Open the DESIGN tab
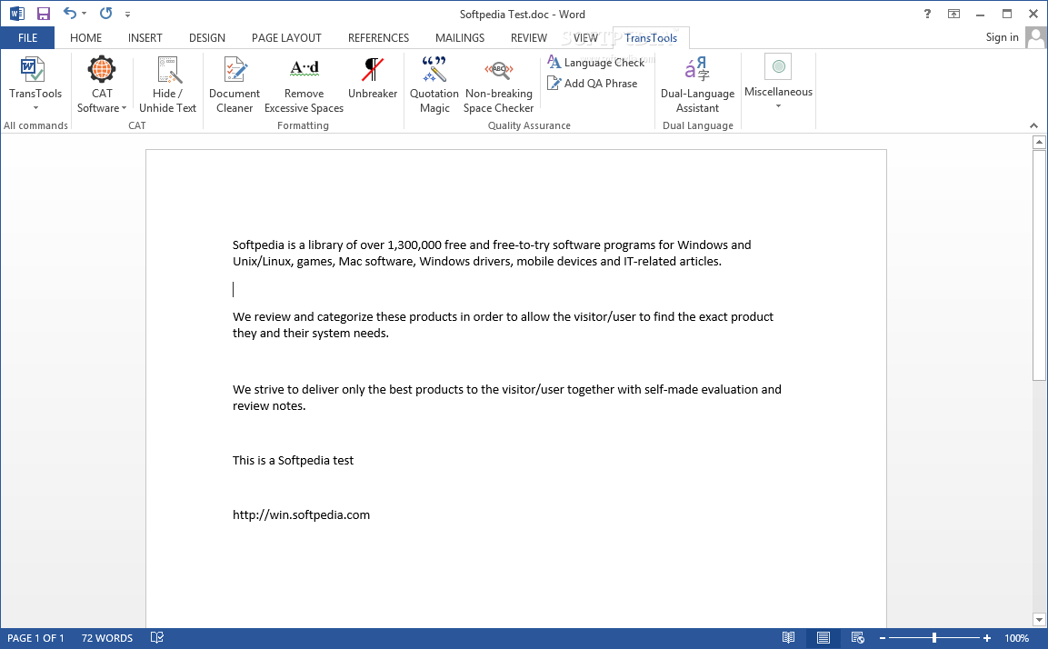Viewport: 1048px width, 649px height. coord(207,38)
